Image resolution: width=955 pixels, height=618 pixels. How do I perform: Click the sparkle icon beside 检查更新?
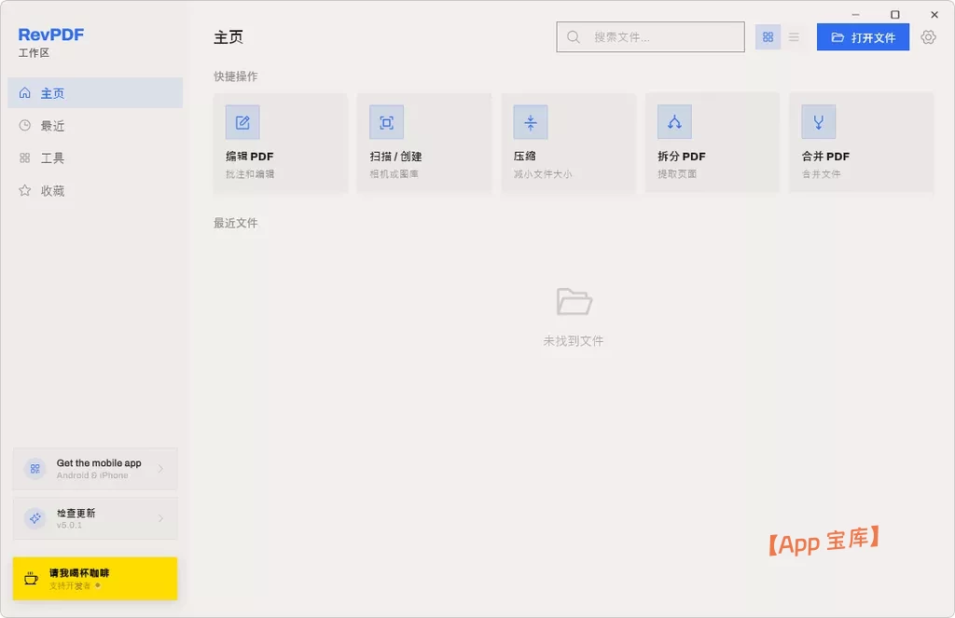(x=35, y=518)
